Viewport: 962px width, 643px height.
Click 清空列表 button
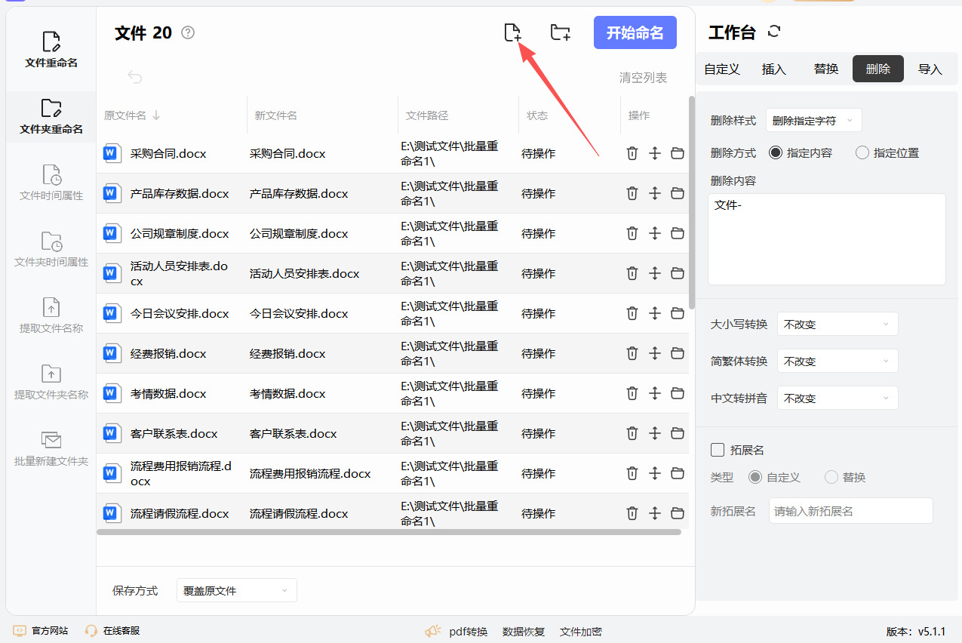click(x=644, y=77)
